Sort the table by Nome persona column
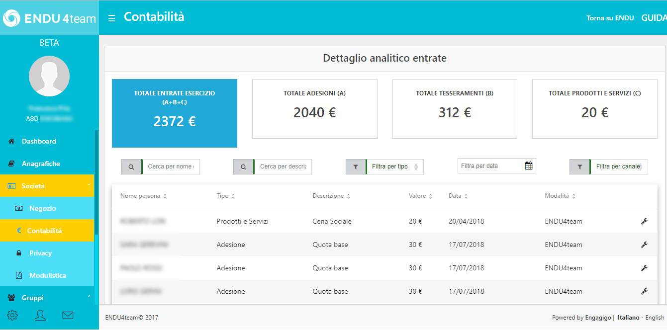Image resolution: width=667 pixels, height=330 pixels. pos(143,196)
